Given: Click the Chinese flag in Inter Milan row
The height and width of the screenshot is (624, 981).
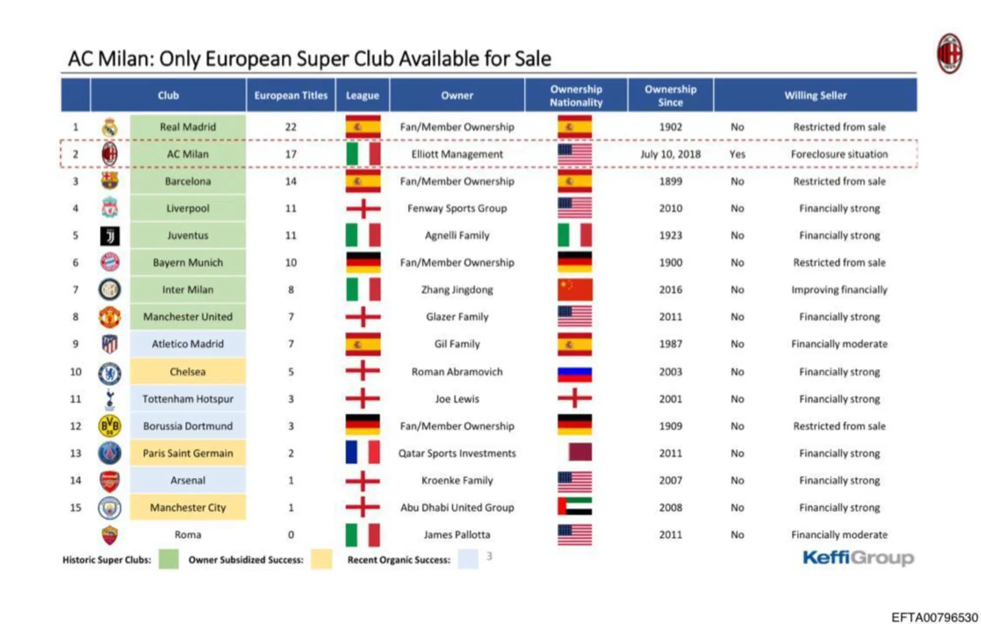Looking at the screenshot, I should (x=574, y=289).
